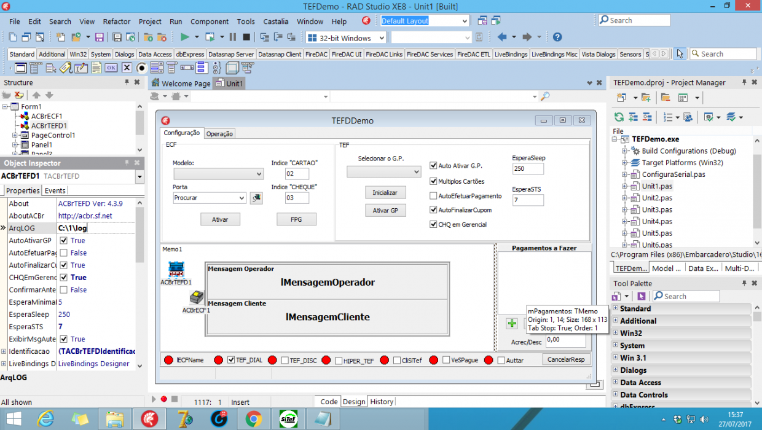The height and width of the screenshot is (430, 762).
Task: Click the serial port search icon beside Porta
Action: (x=256, y=198)
